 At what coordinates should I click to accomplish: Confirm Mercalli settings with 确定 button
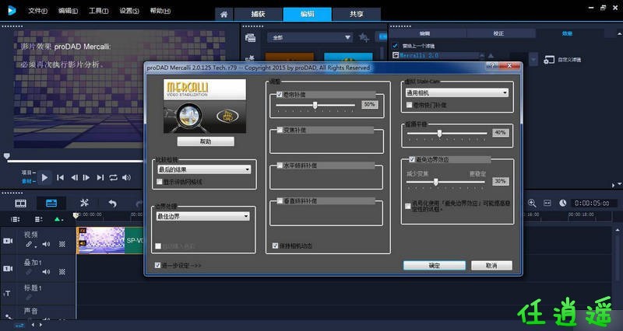pyautogui.click(x=435, y=265)
